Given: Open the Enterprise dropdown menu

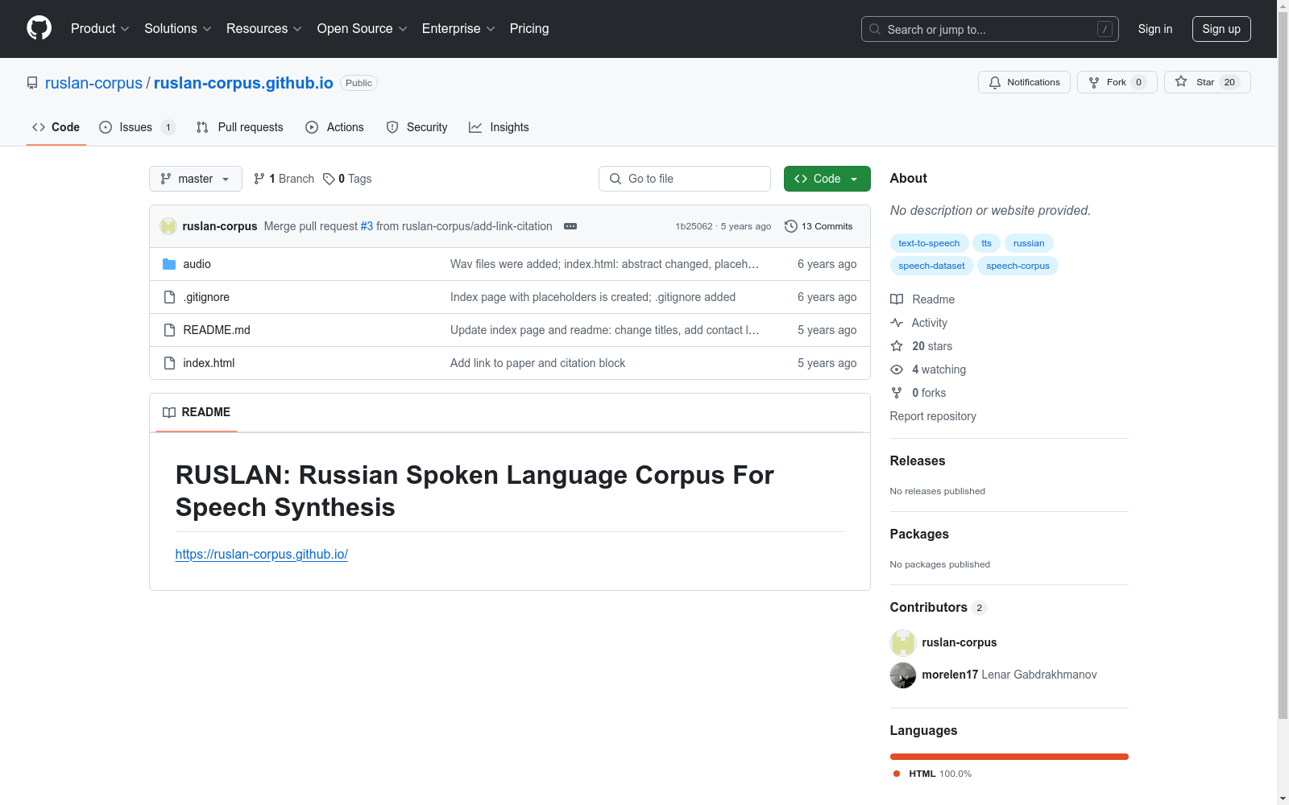Looking at the screenshot, I should click(458, 28).
